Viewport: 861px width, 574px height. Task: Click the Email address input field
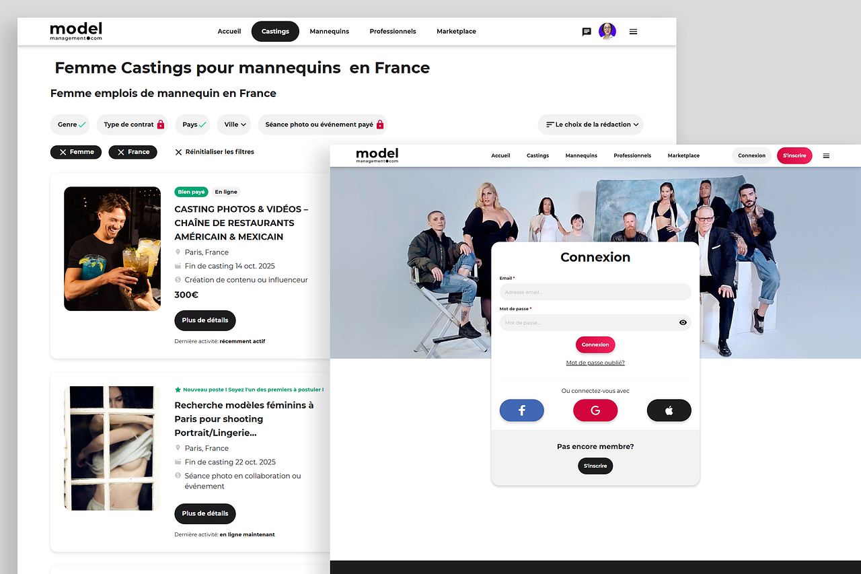click(x=595, y=292)
